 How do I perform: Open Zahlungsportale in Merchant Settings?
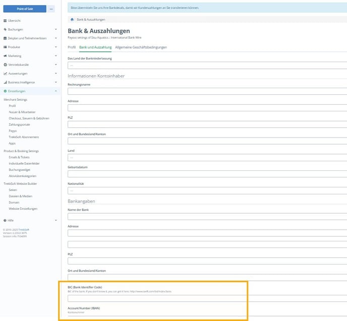click(19, 124)
